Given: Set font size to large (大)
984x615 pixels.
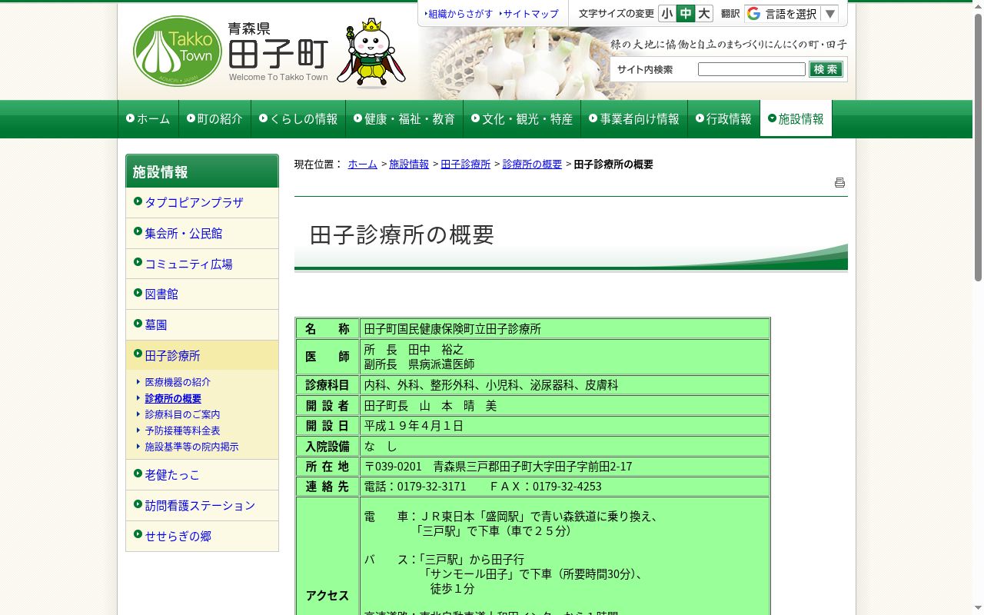Looking at the screenshot, I should pyautogui.click(x=703, y=13).
